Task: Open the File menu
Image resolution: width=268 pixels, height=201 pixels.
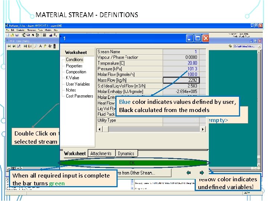Action: (7, 30)
